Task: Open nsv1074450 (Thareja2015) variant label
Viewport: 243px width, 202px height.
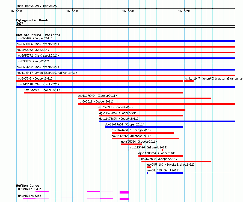Action: 131,130
